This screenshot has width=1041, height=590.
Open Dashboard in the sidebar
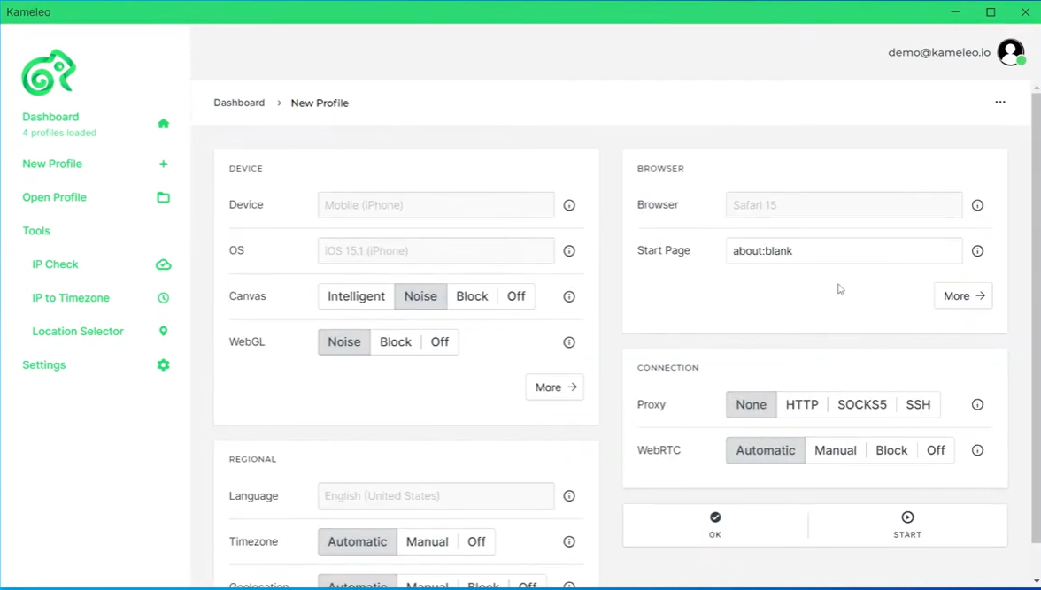point(50,117)
